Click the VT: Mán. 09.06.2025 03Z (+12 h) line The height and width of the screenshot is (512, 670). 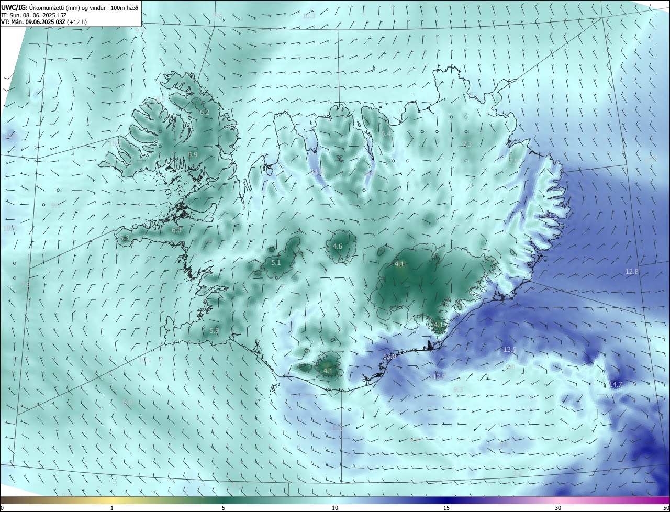coord(44,22)
